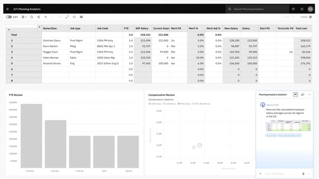The height and width of the screenshot is (179, 319).
Task: Select row header 6
Action: [x=24, y=69]
